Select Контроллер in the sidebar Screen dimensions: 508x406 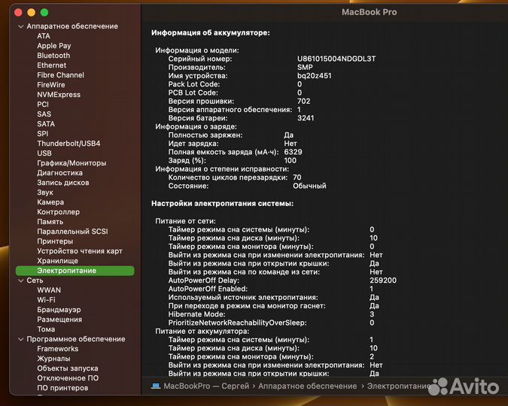pos(58,212)
